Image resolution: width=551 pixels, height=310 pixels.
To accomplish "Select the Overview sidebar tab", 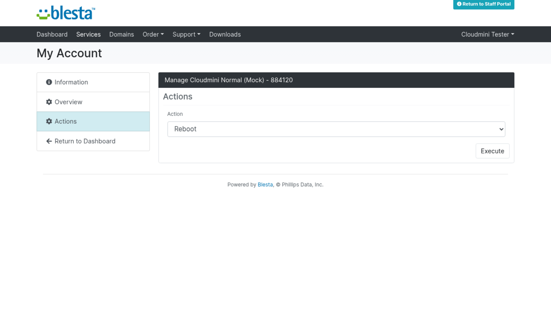I will point(93,102).
